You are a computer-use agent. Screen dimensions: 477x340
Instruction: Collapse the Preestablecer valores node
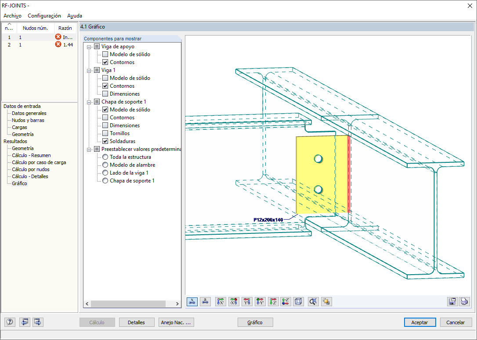(89, 150)
